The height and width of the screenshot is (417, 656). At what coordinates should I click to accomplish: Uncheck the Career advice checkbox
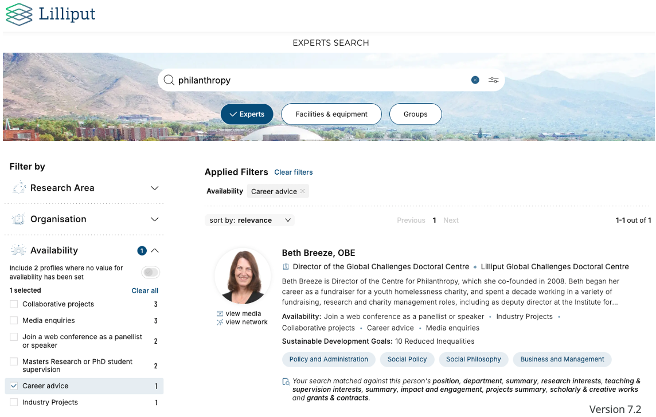click(14, 386)
